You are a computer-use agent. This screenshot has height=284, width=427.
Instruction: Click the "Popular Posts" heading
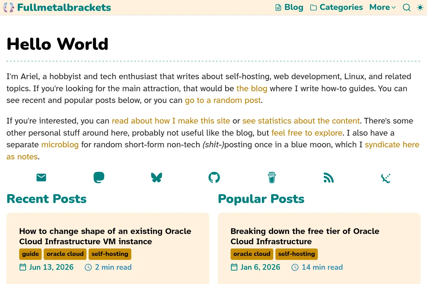point(261,199)
